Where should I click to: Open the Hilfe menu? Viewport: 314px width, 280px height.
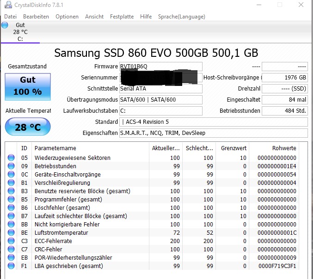click(146, 17)
